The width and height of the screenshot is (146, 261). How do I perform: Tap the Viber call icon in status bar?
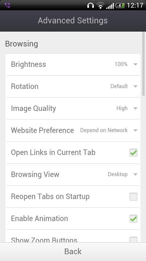[8, 5]
